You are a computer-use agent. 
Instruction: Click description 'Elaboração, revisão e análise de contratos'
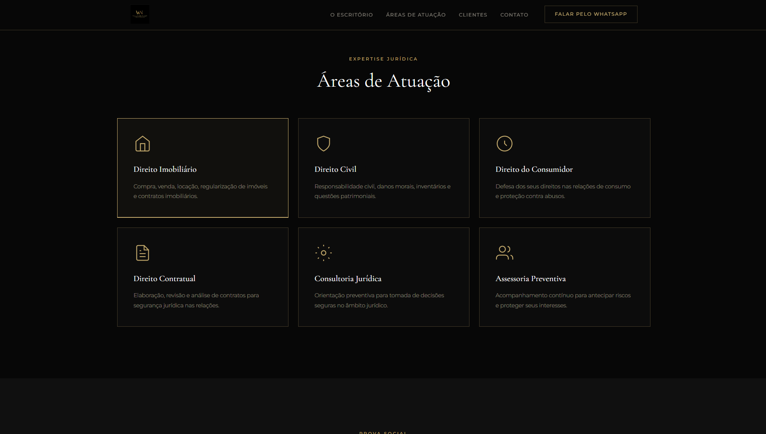[196, 300]
